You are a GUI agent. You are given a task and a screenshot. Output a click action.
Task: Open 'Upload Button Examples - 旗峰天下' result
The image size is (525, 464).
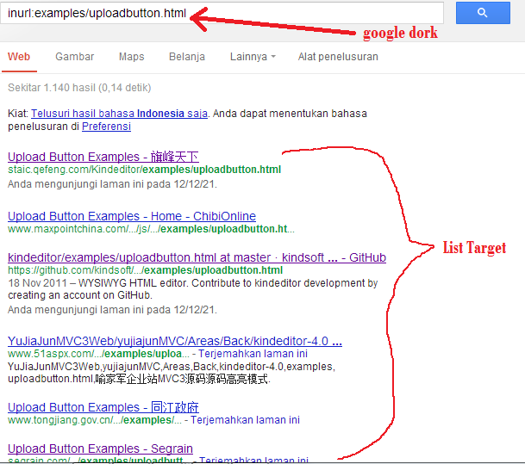tap(103, 157)
